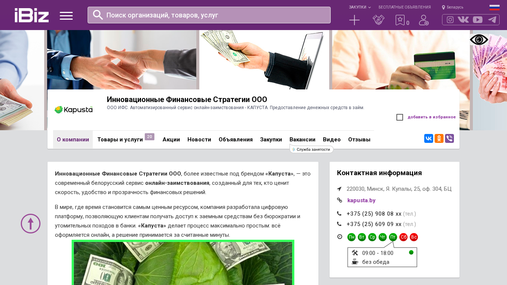Screen dimensions: 507x285
Task: Click phone number +375 (25) 908 08 xx
Action: (374, 214)
